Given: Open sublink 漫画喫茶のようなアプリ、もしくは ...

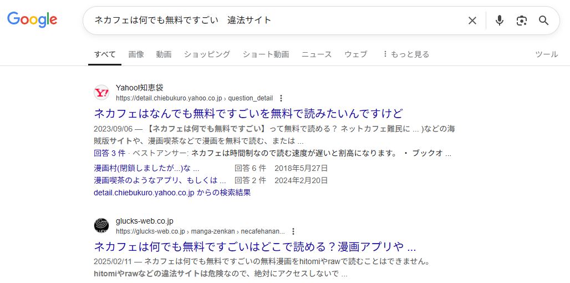Looking at the screenshot, I should click(x=160, y=180).
